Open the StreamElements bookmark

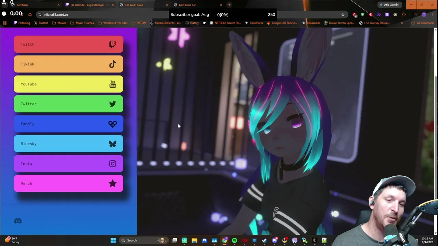click(x=166, y=23)
